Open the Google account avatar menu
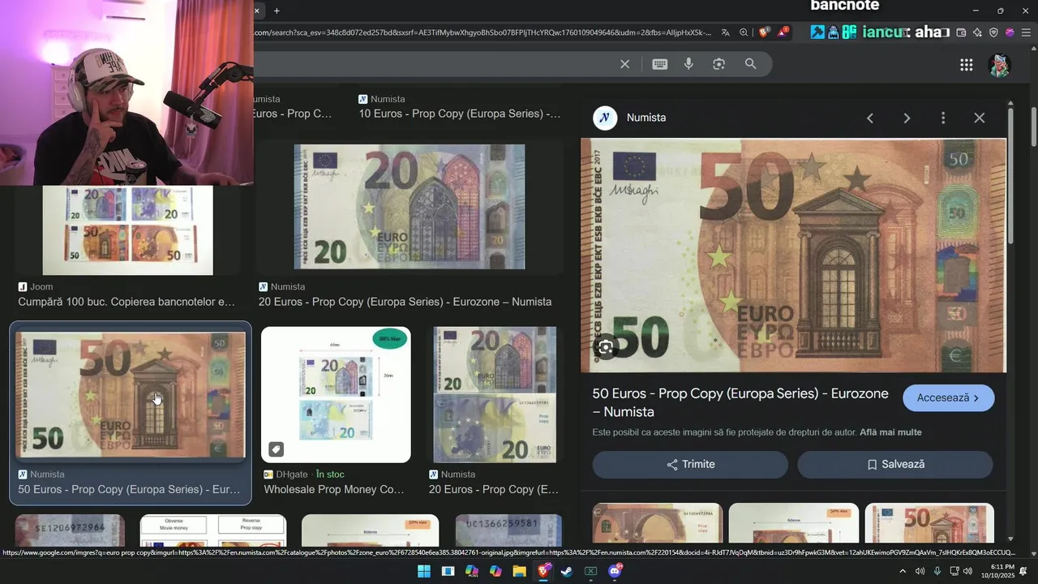Viewport: 1038px width, 584px height. pyautogui.click(x=999, y=65)
